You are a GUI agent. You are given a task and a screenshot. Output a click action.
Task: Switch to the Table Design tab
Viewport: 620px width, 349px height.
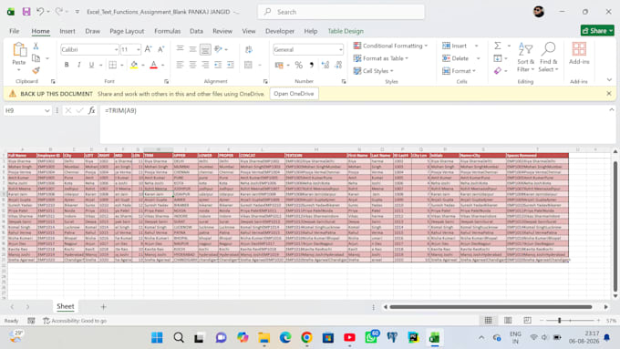pos(346,31)
